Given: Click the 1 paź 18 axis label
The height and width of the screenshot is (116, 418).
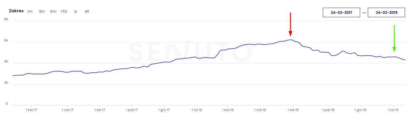Looking at the screenshot, I should pyautogui.click(x=329, y=110).
